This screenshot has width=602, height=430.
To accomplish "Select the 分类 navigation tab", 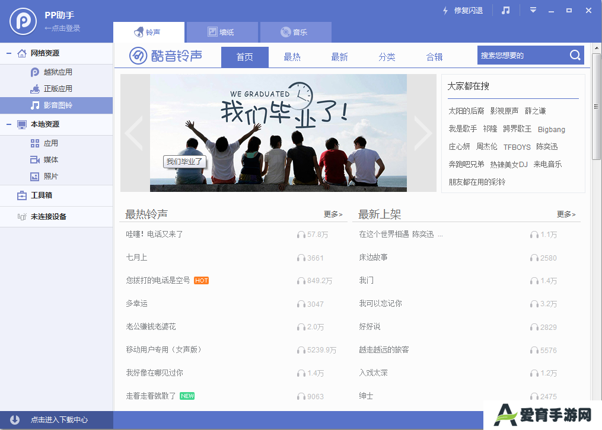I will (x=387, y=57).
